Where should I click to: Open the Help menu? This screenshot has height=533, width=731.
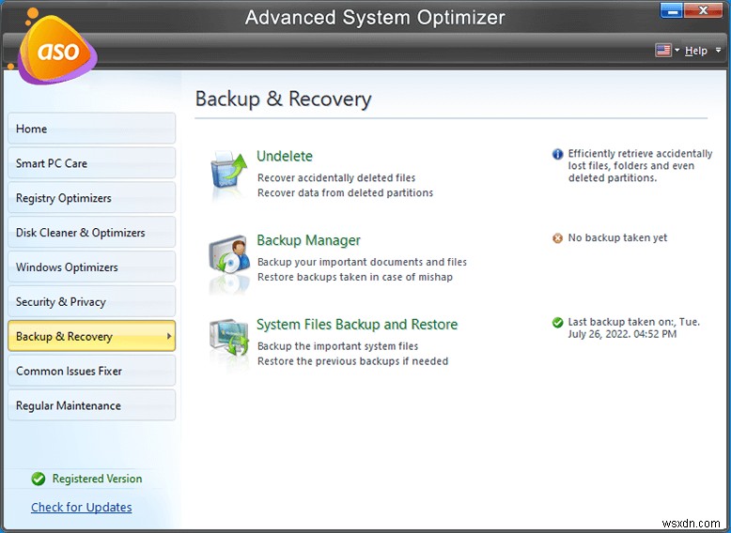click(x=695, y=51)
